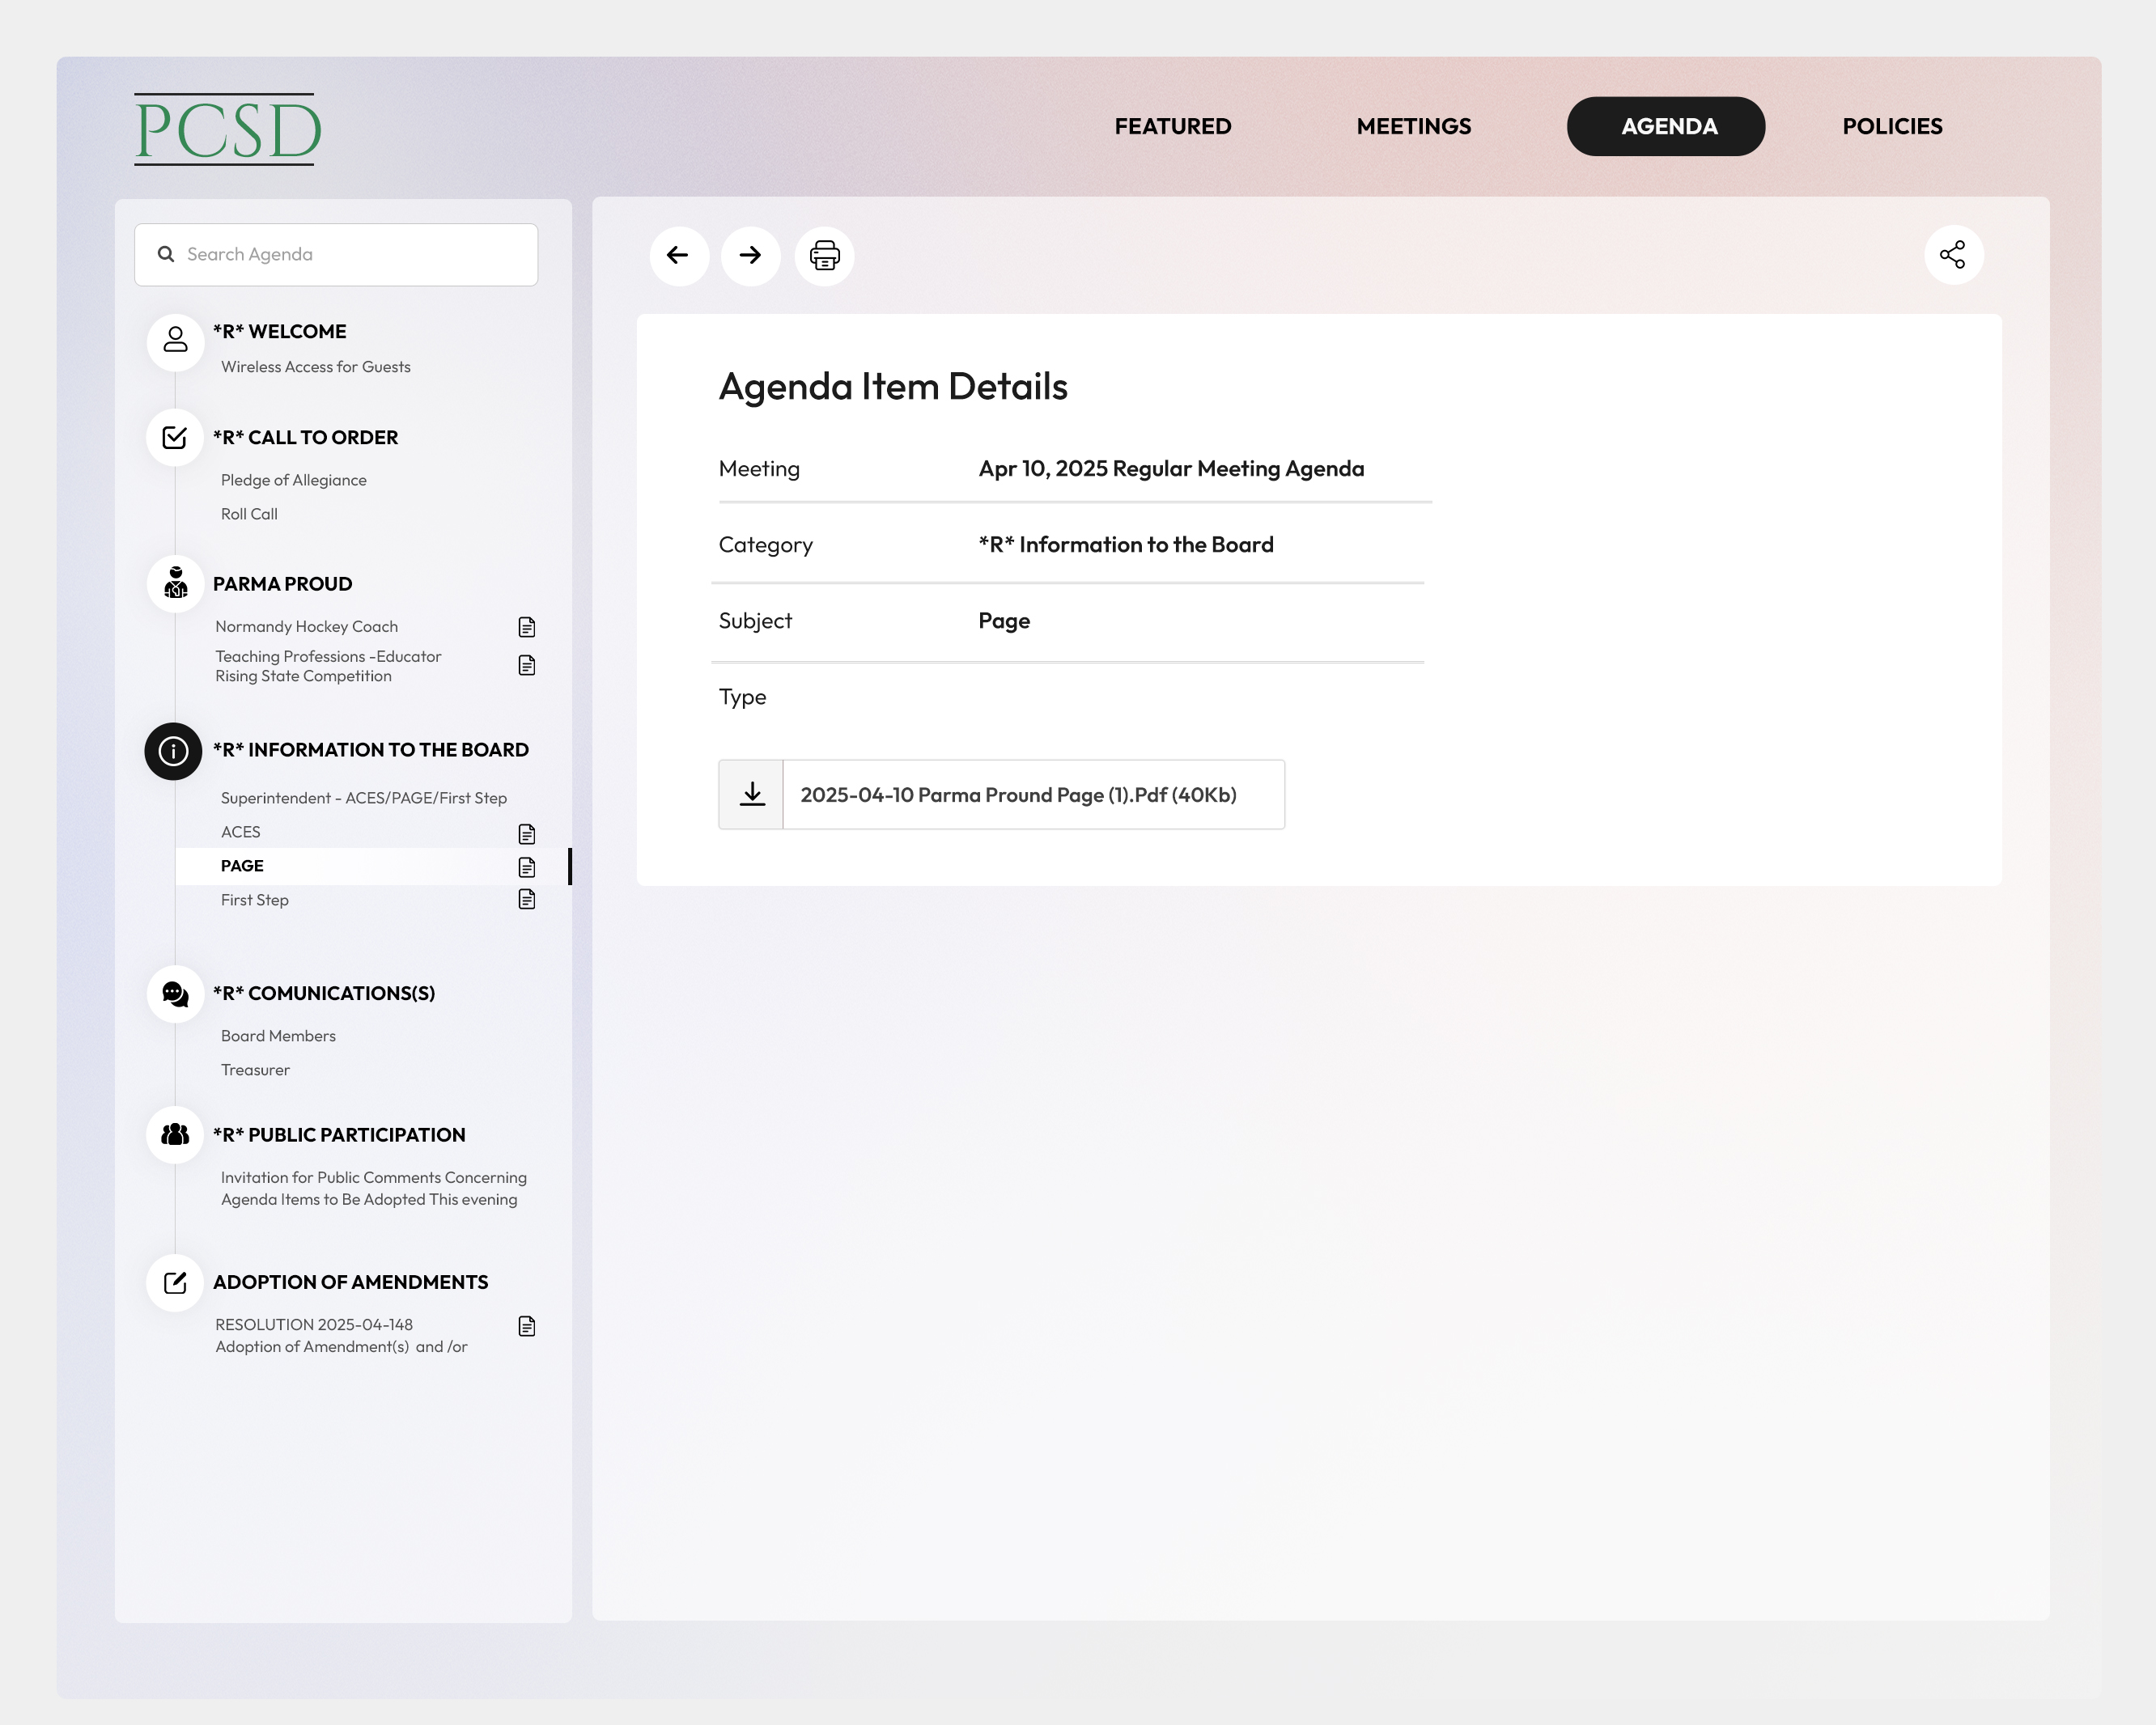The height and width of the screenshot is (1725, 2156).
Task: Click the download icon for the PDF attachment
Action: (x=752, y=795)
